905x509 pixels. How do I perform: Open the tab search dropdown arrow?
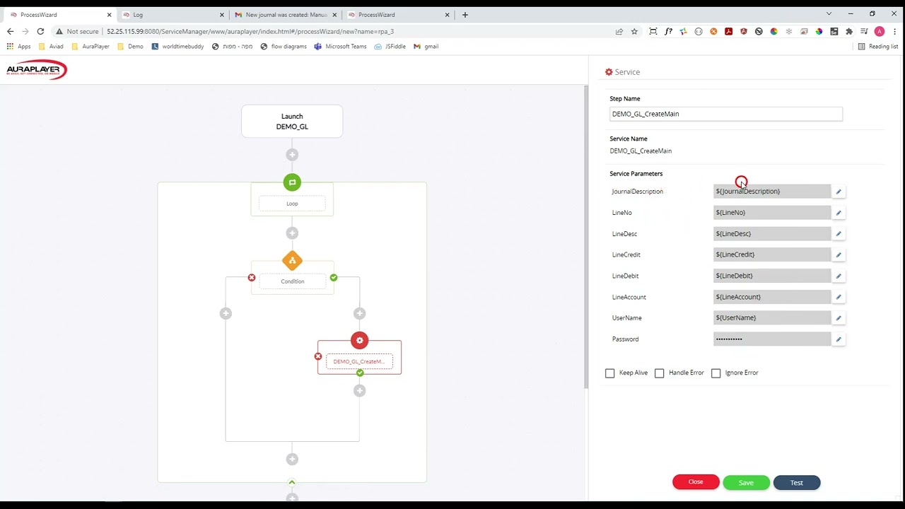(x=829, y=14)
